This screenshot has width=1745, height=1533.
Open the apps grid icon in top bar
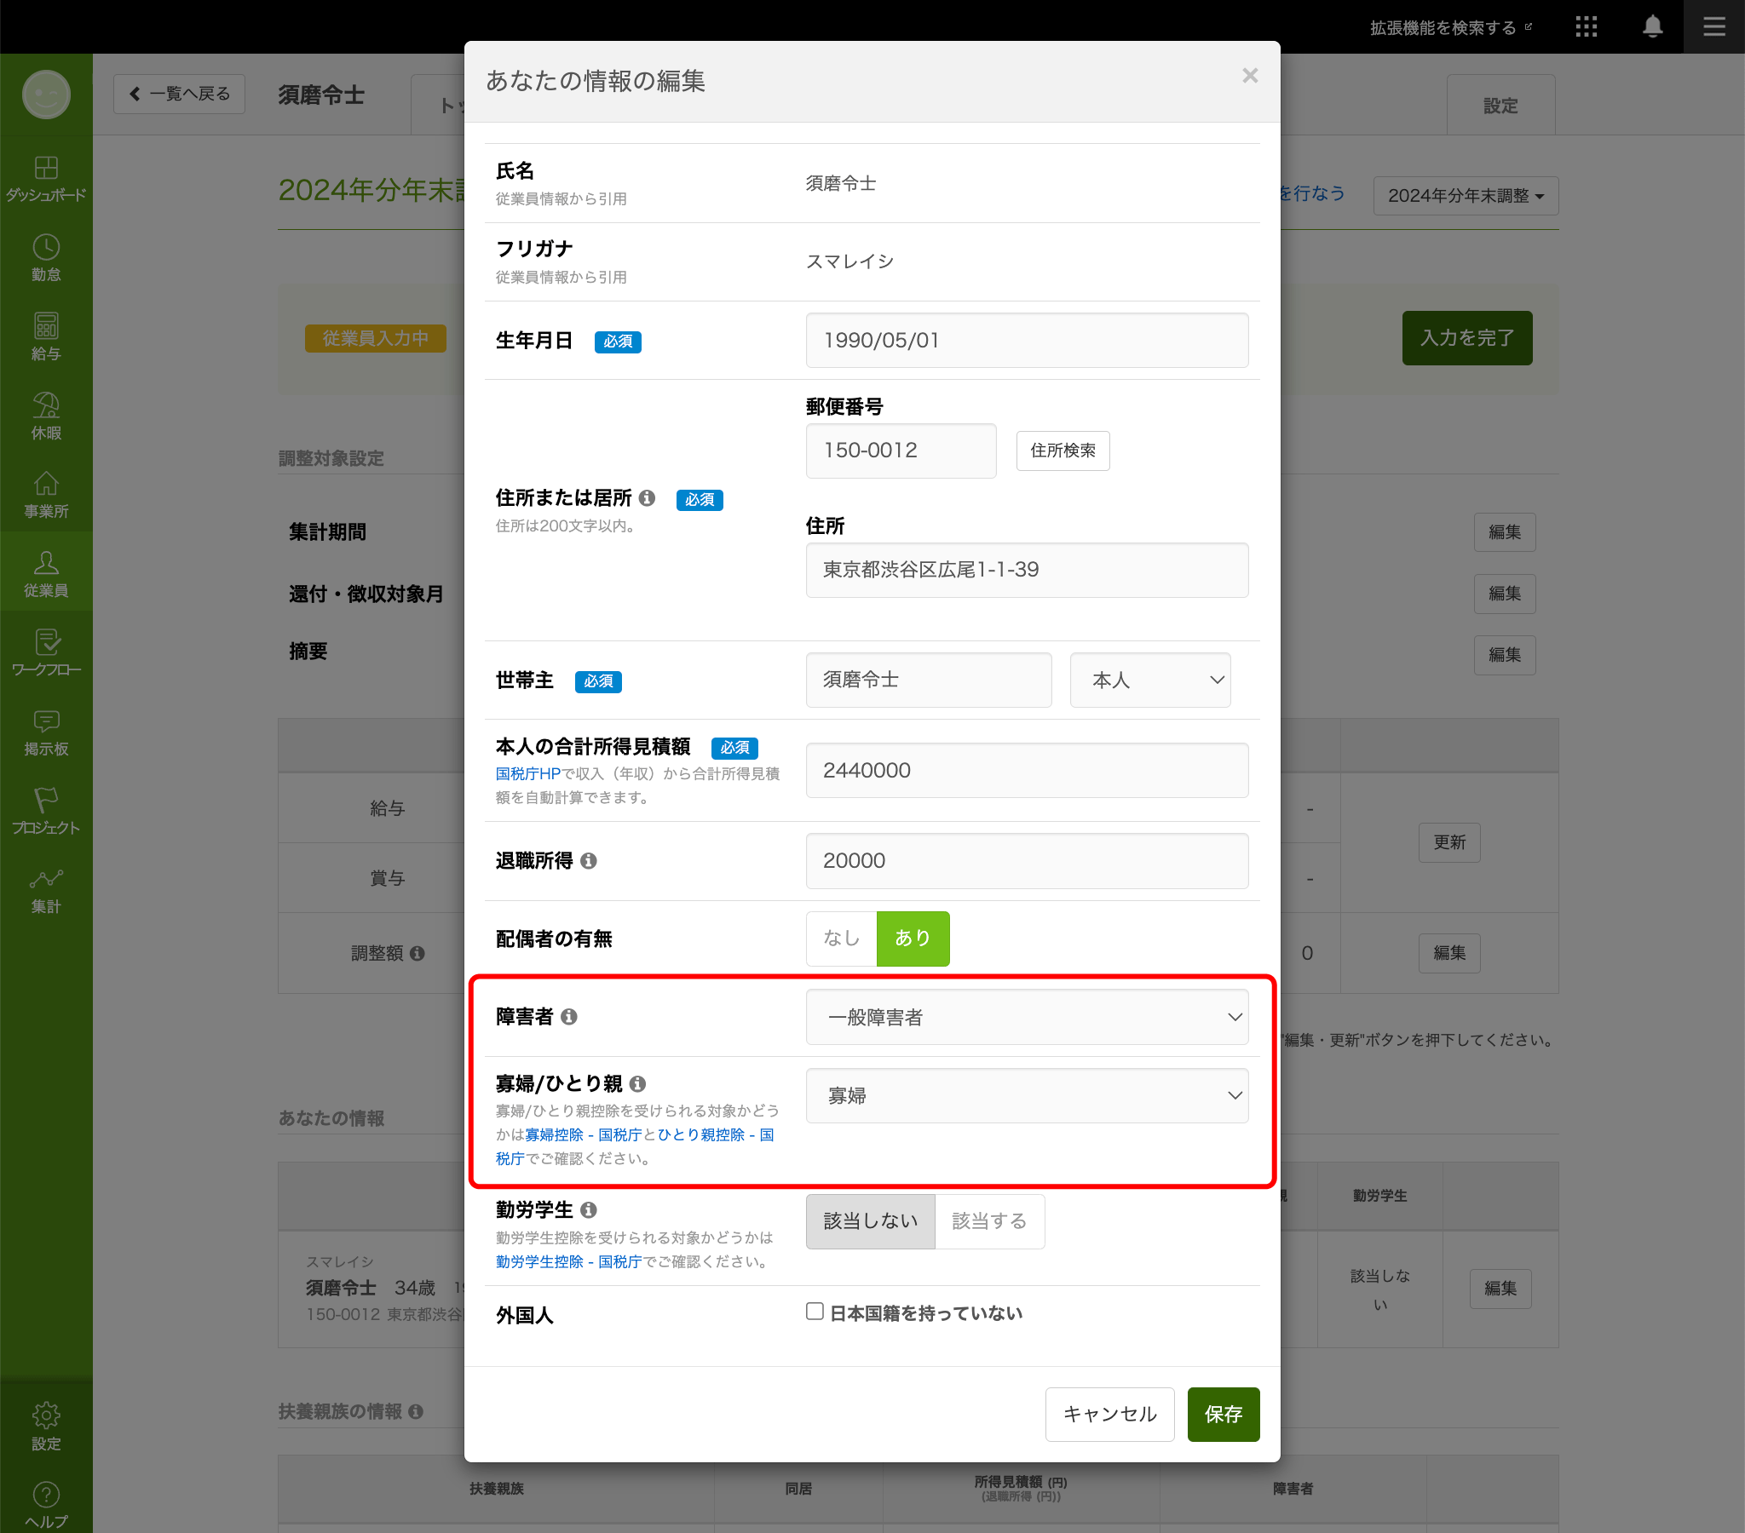(1587, 26)
